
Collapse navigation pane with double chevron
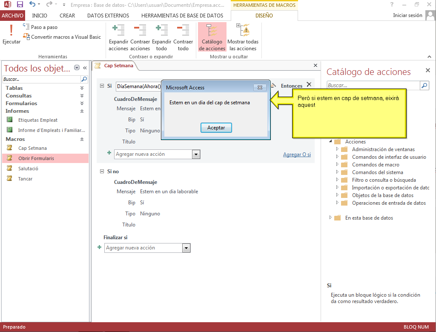85,68
